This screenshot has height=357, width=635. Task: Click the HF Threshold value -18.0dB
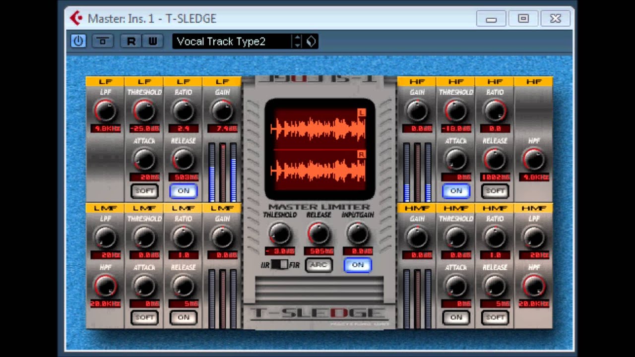click(456, 129)
